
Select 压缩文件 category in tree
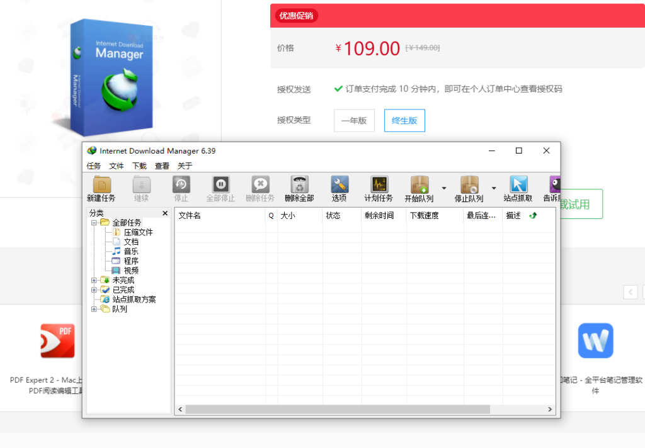(138, 232)
